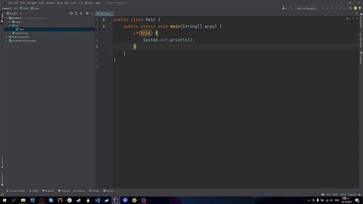Click the build hammer icon
The height and width of the screenshot is (204, 363).
click(292, 8)
